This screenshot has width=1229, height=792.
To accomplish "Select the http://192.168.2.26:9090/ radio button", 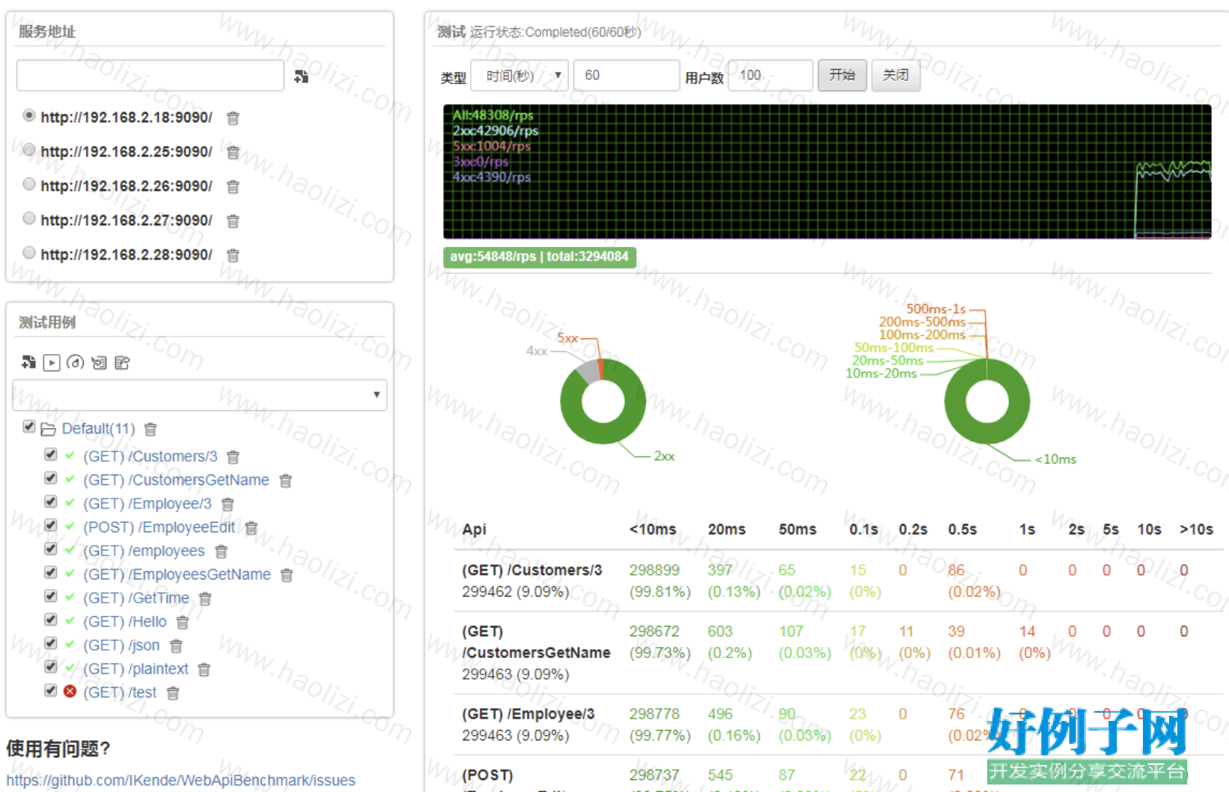I will pos(29,184).
